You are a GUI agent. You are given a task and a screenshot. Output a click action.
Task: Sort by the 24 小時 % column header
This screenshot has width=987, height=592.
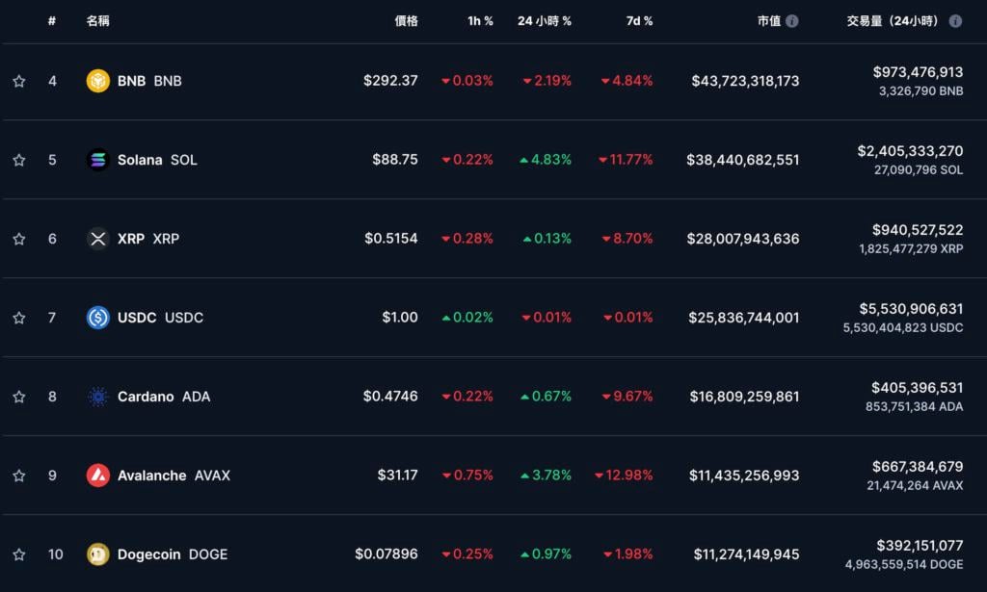click(544, 21)
